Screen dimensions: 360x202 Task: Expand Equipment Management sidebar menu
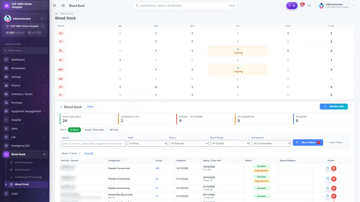tap(25, 111)
